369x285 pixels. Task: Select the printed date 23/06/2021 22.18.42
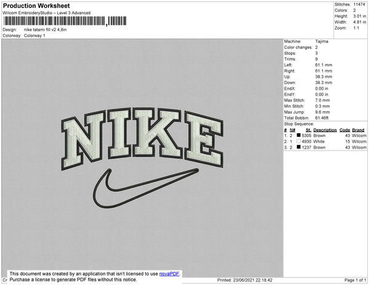tap(253, 280)
